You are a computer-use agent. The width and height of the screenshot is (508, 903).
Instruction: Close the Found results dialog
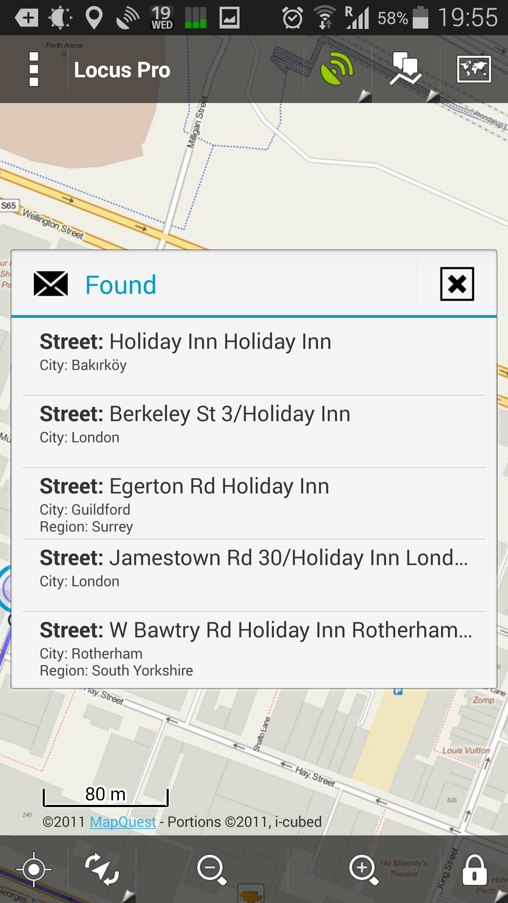[x=457, y=284]
